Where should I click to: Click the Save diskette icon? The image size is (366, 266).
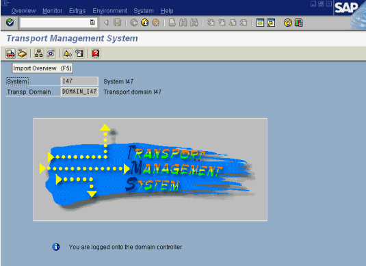[117, 23]
